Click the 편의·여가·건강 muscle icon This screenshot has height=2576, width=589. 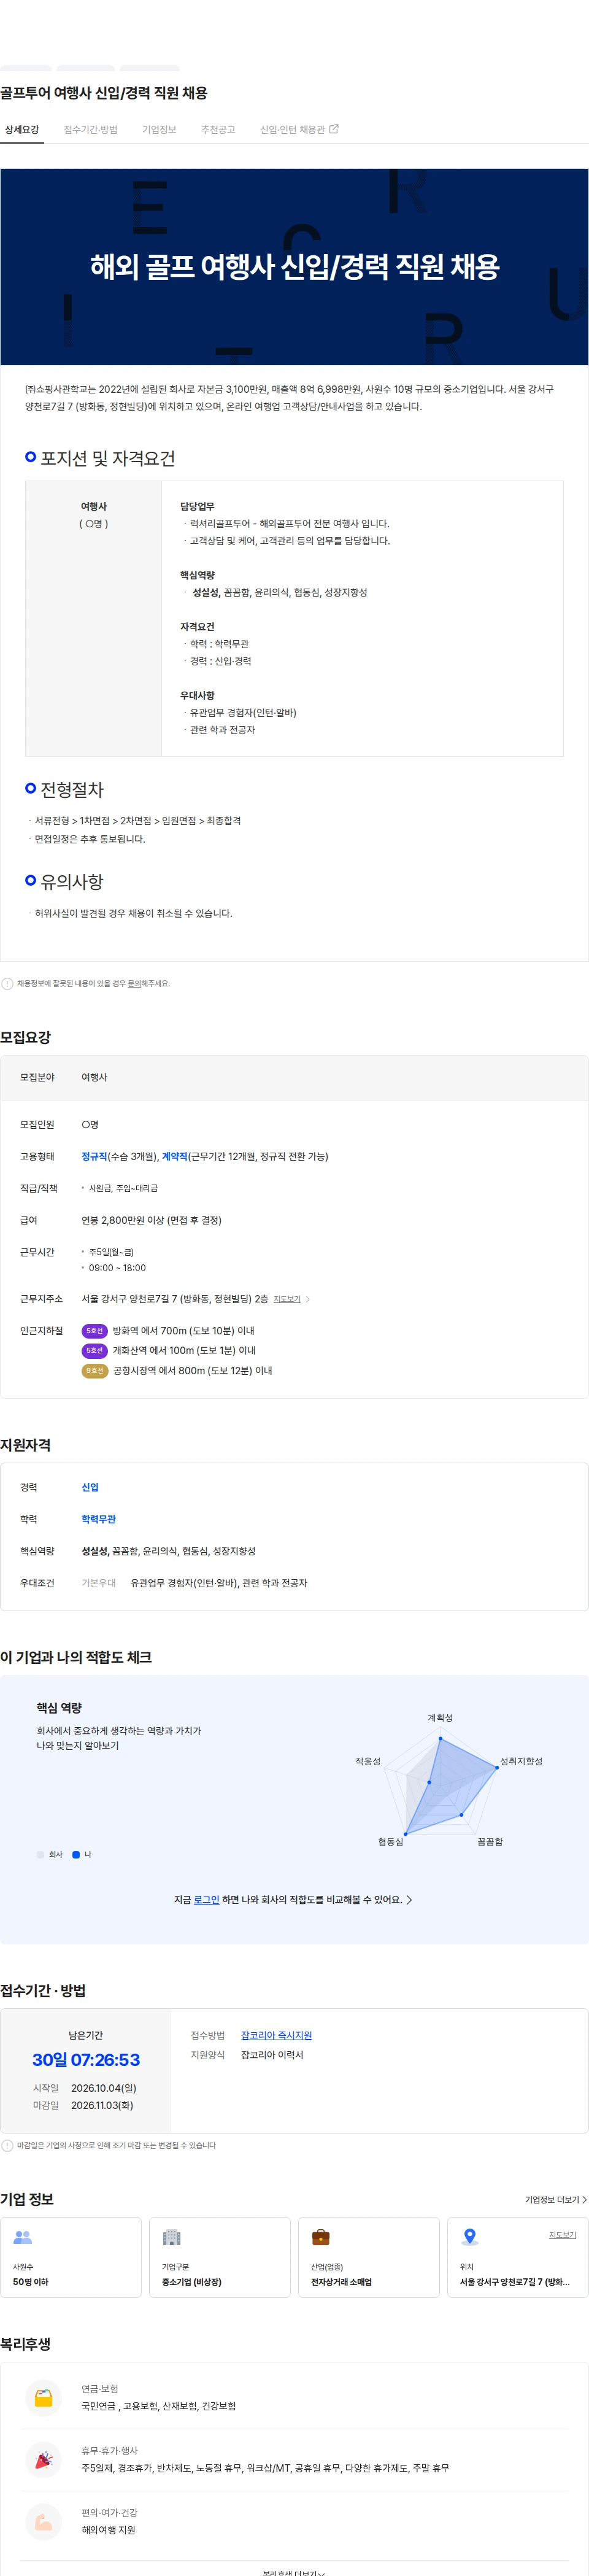[43, 2521]
